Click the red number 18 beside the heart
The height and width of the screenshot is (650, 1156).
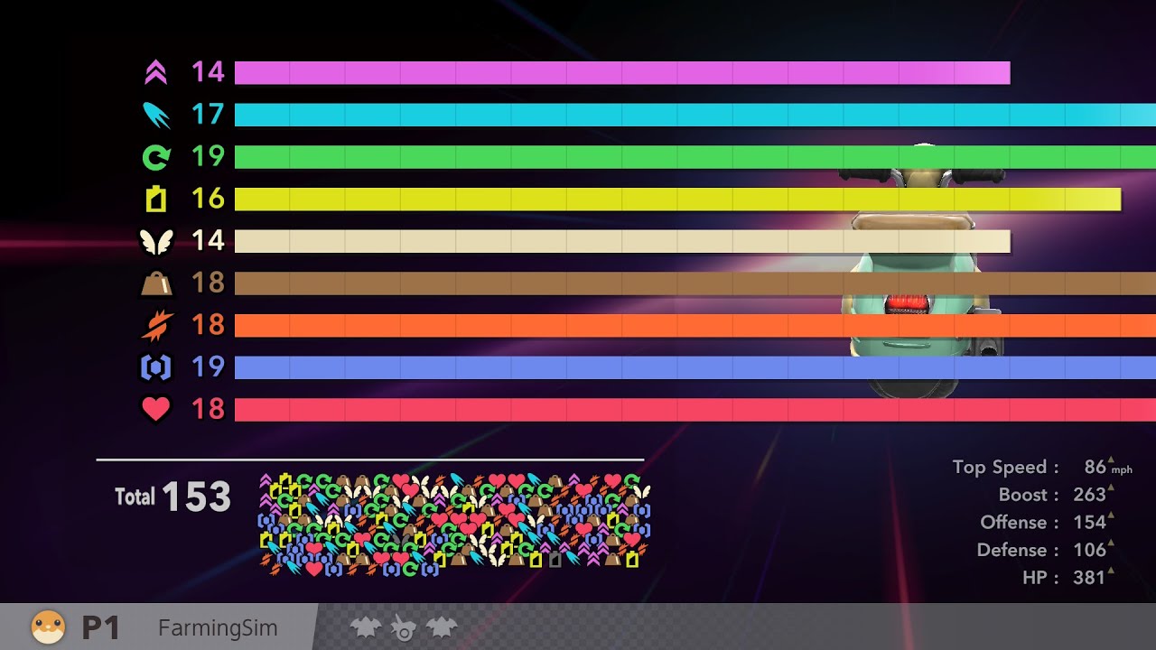[208, 409]
